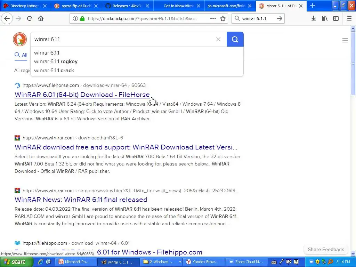Choose the plain winrar 6.1.1 suggestion
Viewport: 356px width, 267px height.
click(x=47, y=53)
